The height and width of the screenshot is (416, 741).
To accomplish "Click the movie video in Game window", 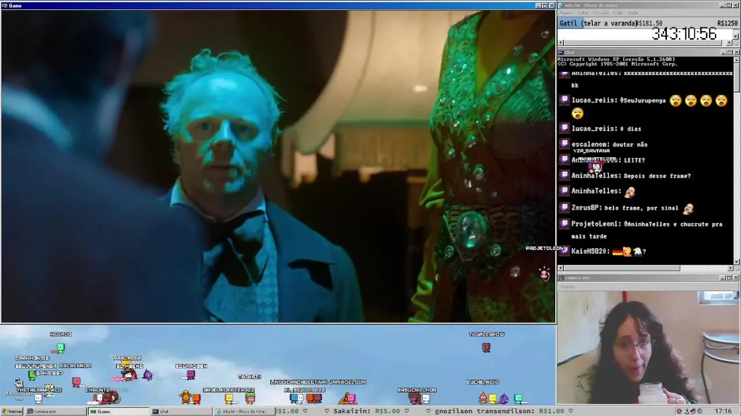I will pos(278,166).
